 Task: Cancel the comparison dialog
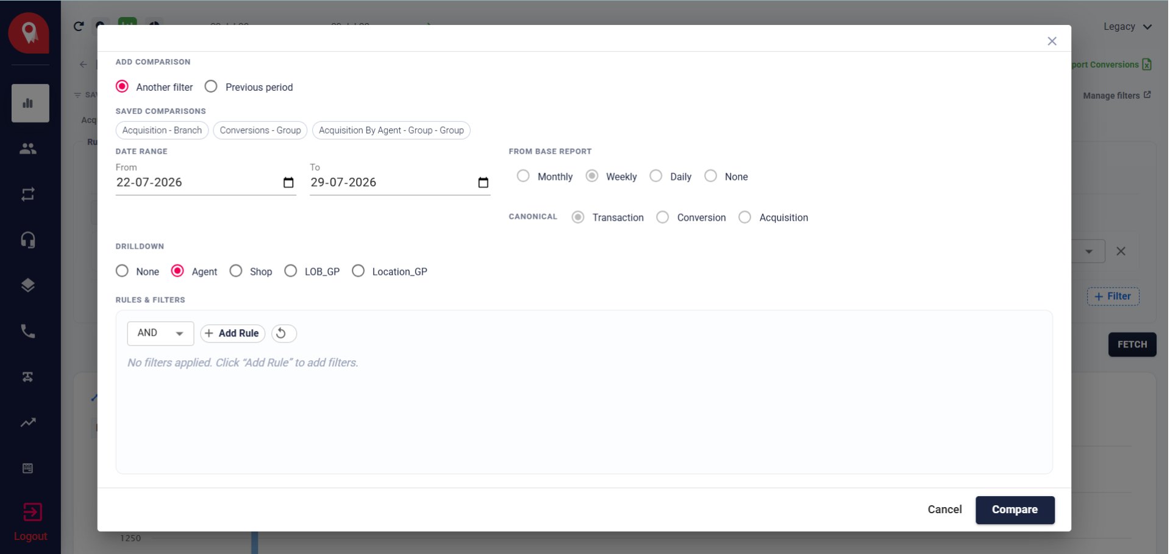[944, 510]
